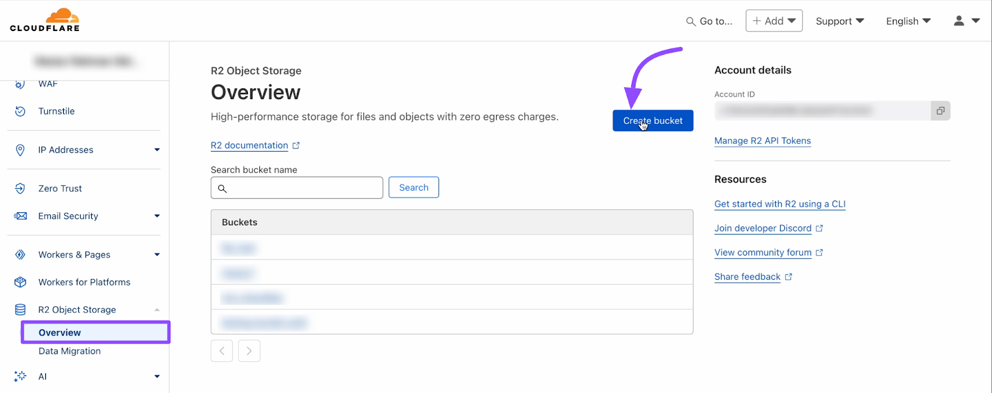Click the Buckets table header
This screenshot has width=992, height=393.
(452, 222)
